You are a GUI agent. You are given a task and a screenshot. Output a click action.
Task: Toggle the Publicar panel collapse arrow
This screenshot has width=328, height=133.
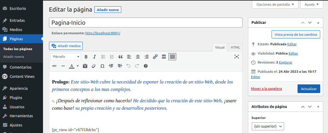coord(318,23)
